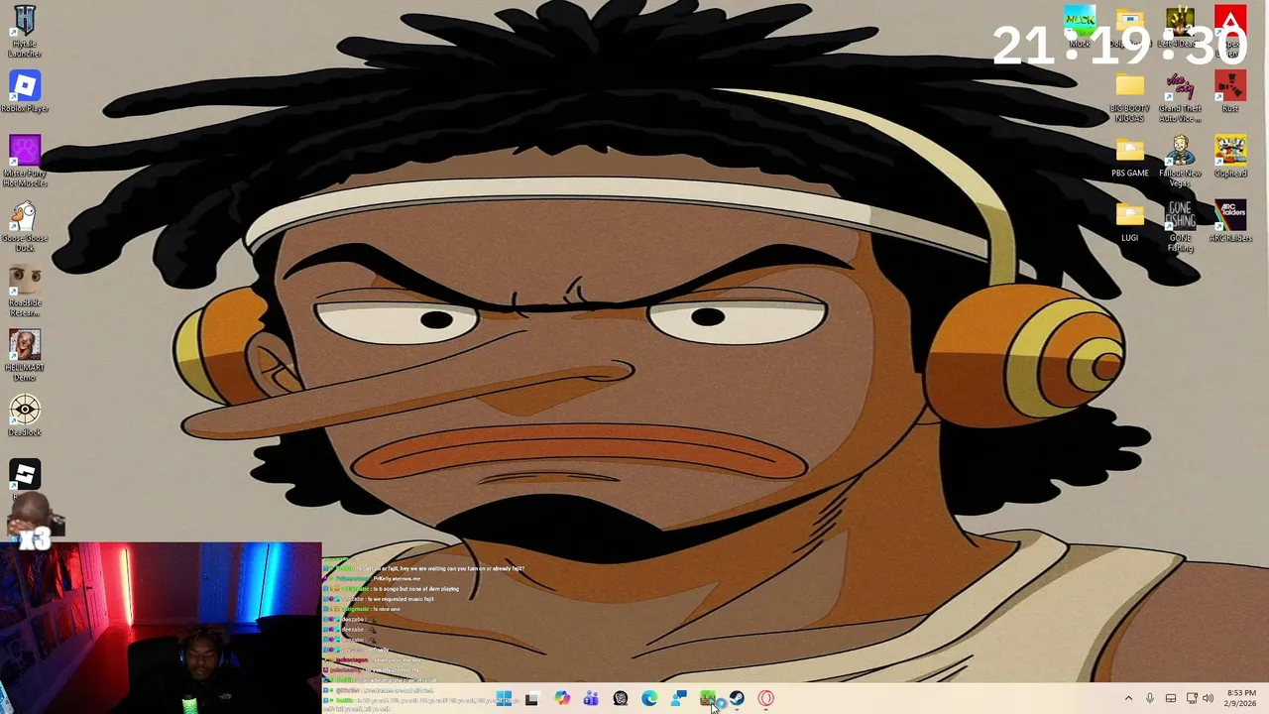Open the Windows Start menu
This screenshot has height=714, width=1269.
504,699
